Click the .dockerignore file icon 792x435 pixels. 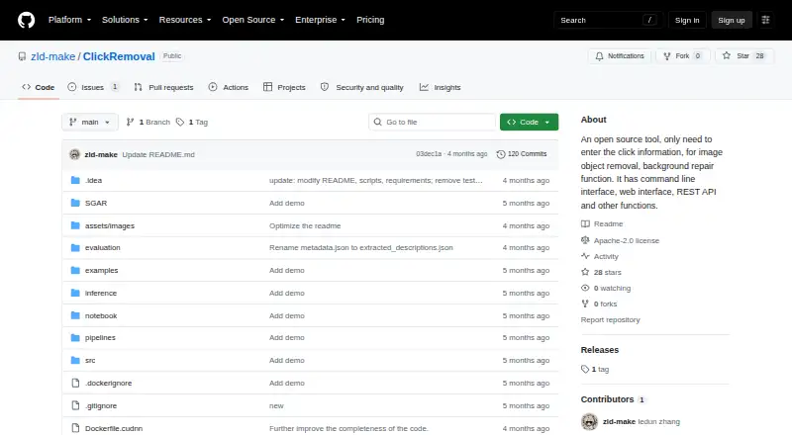(75, 383)
